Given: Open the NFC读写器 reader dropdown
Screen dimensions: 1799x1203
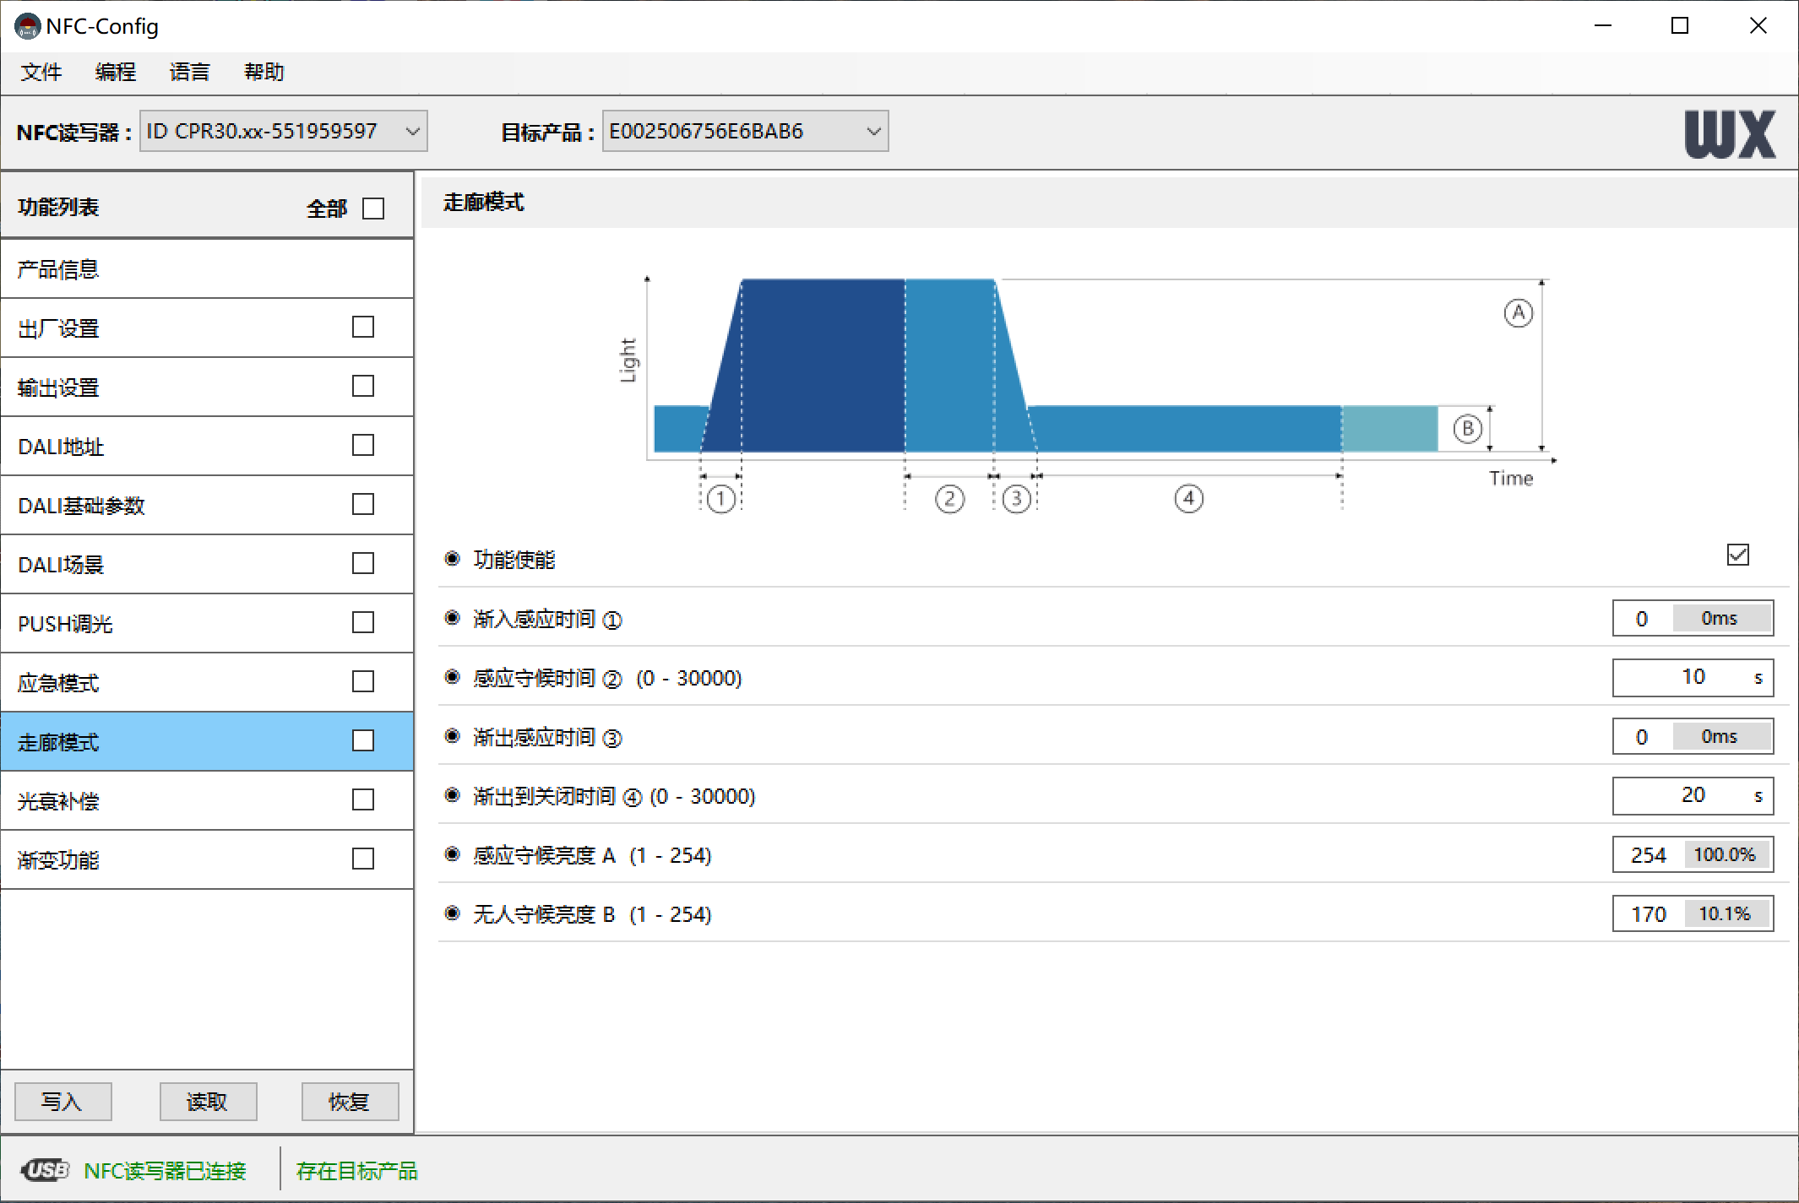Looking at the screenshot, I should (x=284, y=131).
